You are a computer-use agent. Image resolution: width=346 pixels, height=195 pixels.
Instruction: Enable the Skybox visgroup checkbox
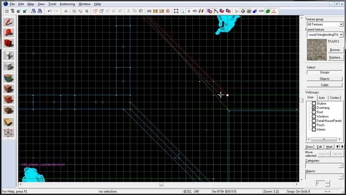pyautogui.click(x=314, y=103)
